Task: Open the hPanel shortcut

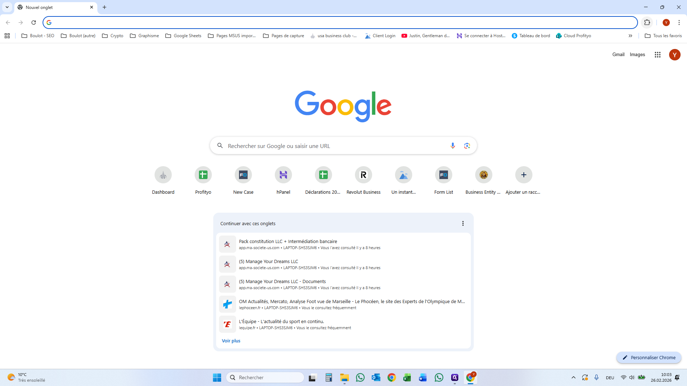Action: pyautogui.click(x=283, y=175)
